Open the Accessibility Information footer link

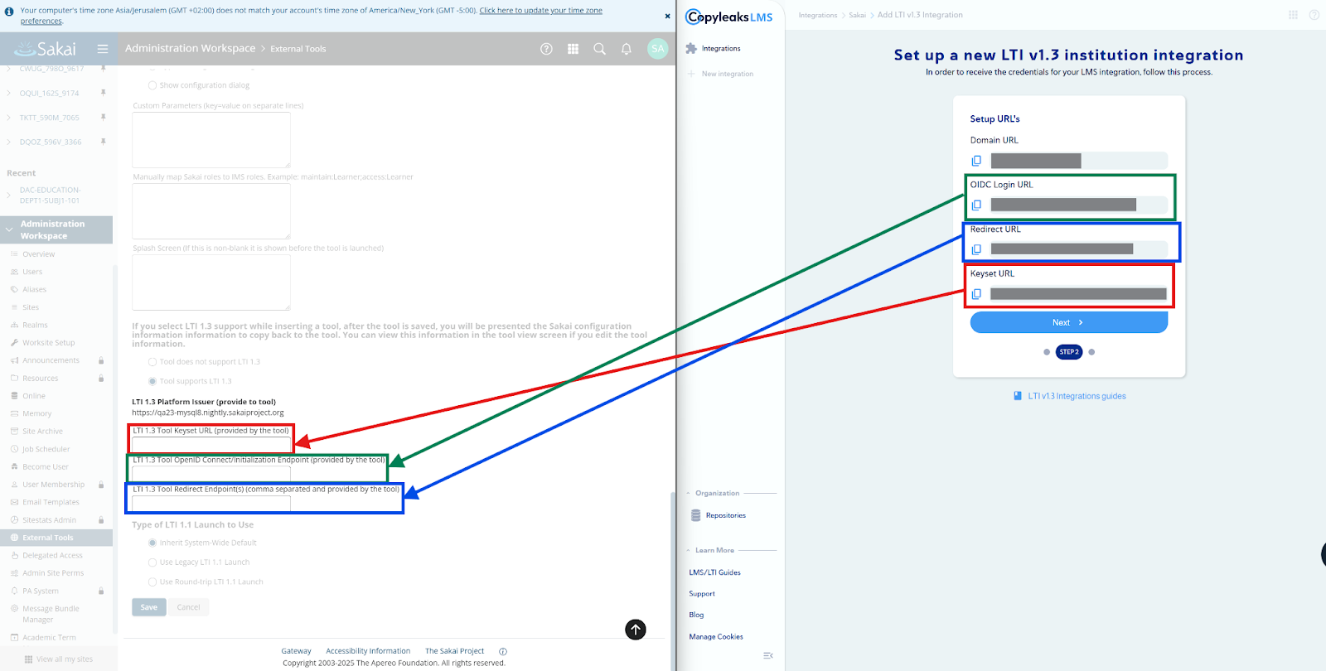tap(368, 651)
